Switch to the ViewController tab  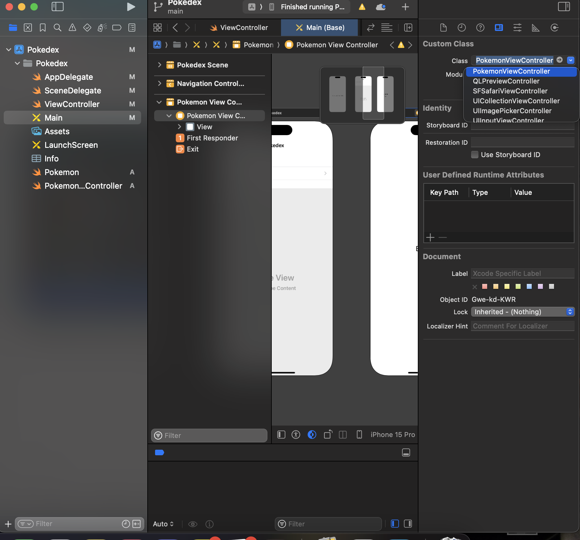[x=239, y=28]
